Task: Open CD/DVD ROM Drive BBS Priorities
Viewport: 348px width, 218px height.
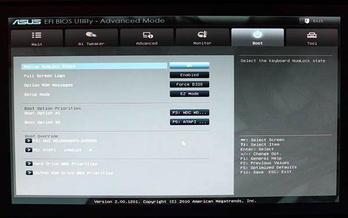Action: [x=69, y=173]
